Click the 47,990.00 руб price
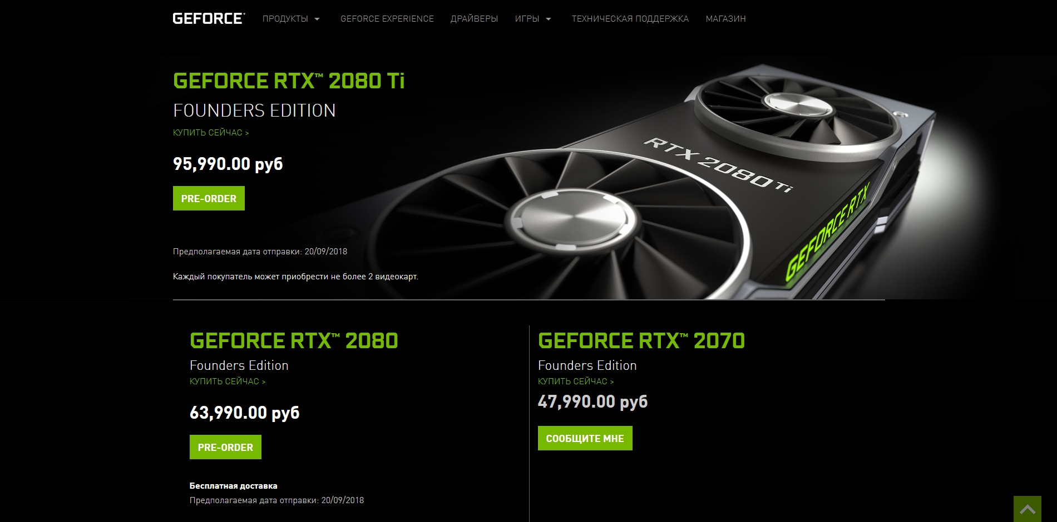 click(x=592, y=401)
